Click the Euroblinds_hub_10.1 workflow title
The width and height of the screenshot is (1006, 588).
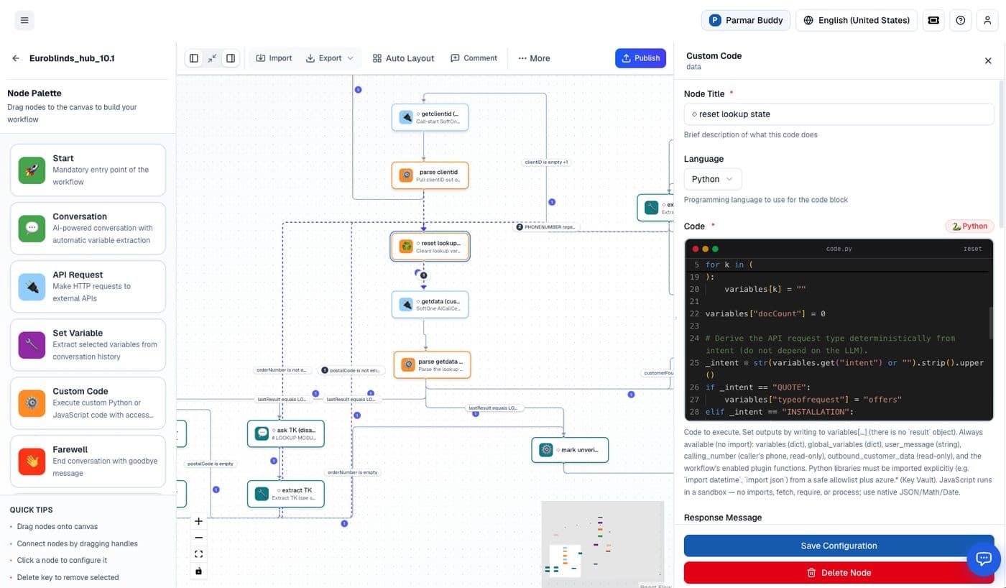tap(72, 58)
